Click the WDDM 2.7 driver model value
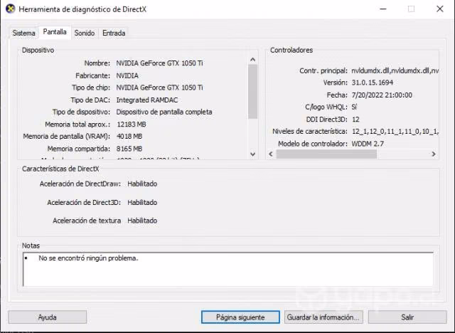Image resolution: width=455 pixels, height=333 pixels. 368,144
